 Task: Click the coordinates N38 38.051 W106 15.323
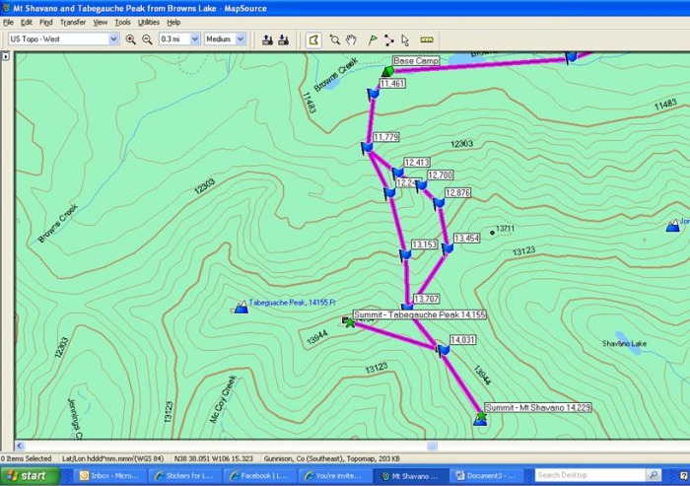214,458
